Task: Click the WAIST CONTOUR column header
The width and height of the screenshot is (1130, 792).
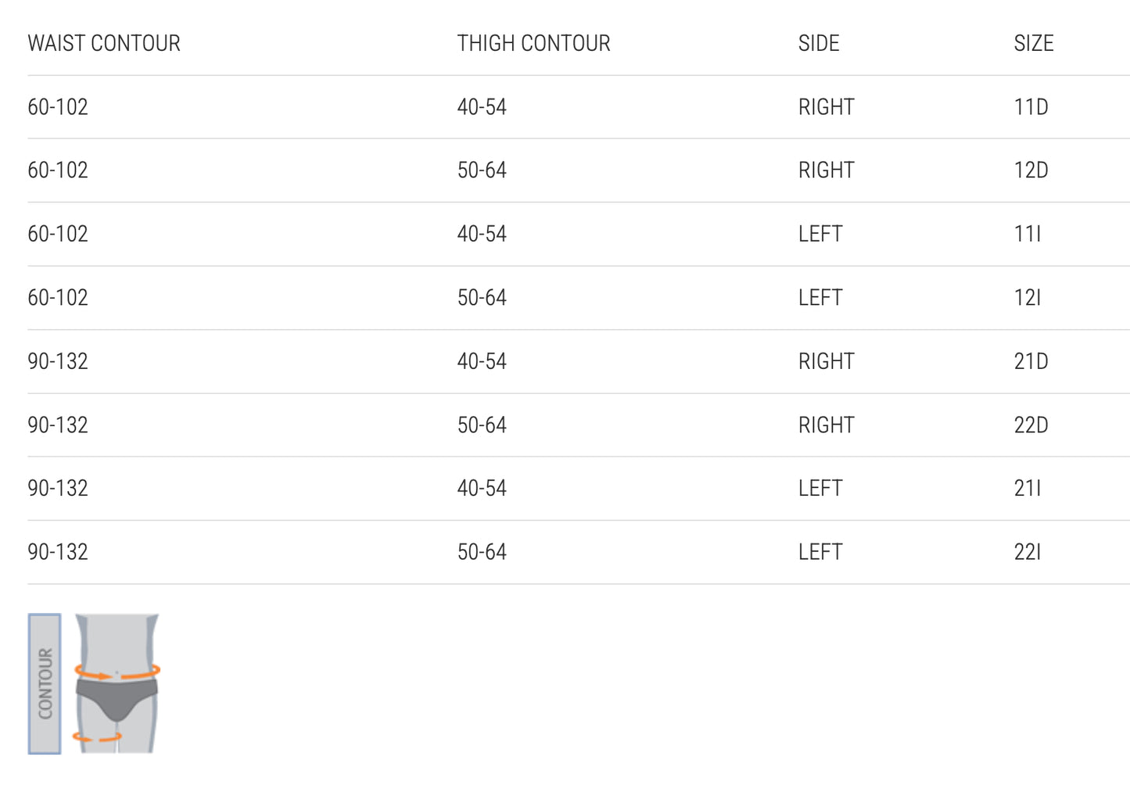Action: click(104, 44)
